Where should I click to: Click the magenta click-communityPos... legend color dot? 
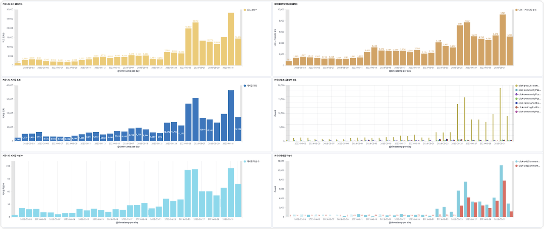click(516, 112)
